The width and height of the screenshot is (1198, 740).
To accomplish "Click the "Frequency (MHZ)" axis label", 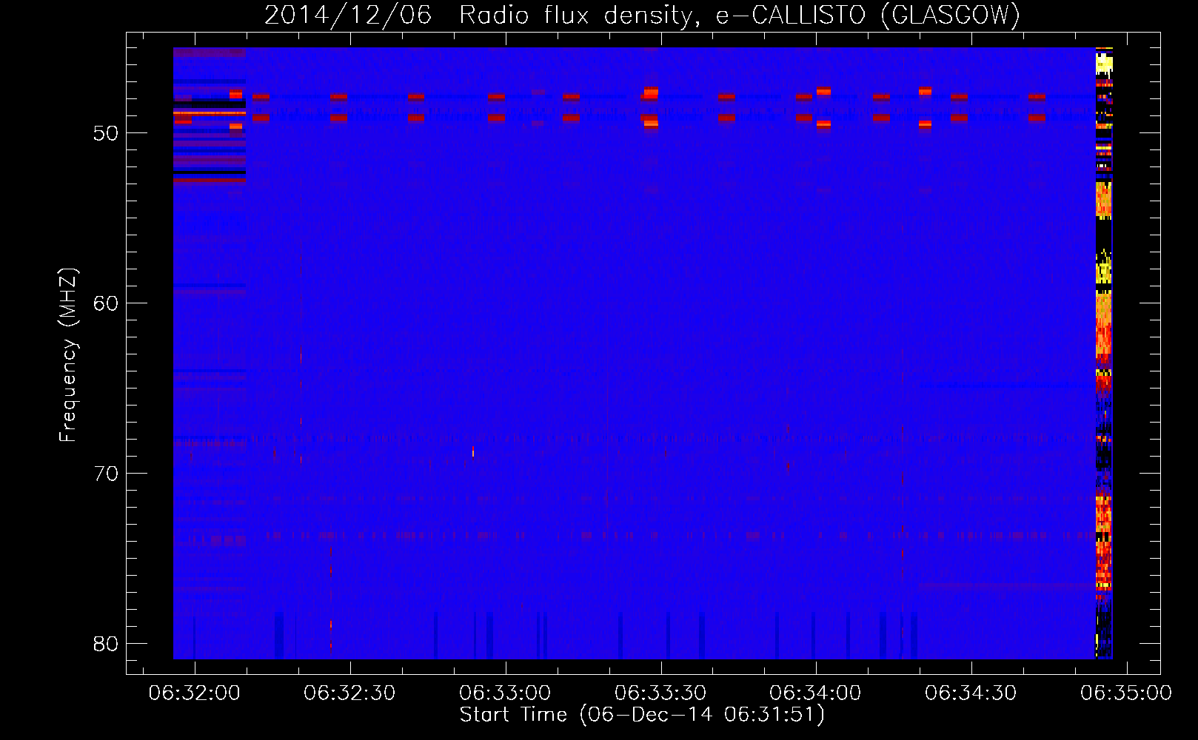I will coord(68,355).
